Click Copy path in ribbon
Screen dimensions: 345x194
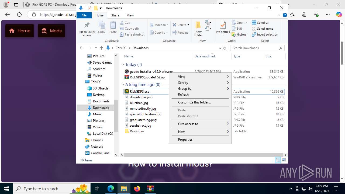coord(129,29)
